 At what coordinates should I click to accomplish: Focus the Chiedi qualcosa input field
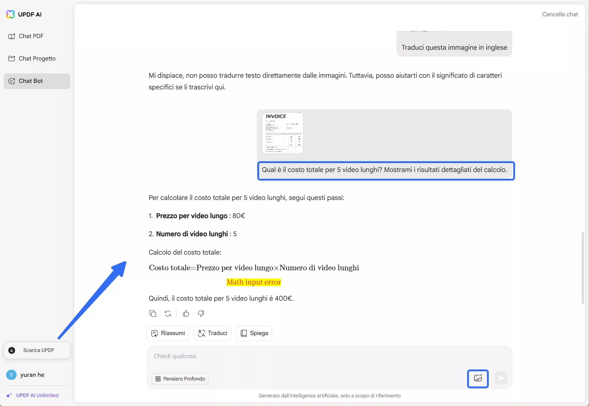coord(330,356)
